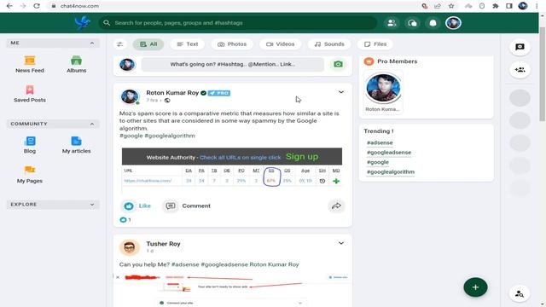546x307 pixels.
Task: Click the green plus in authority table
Action: coord(336,181)
